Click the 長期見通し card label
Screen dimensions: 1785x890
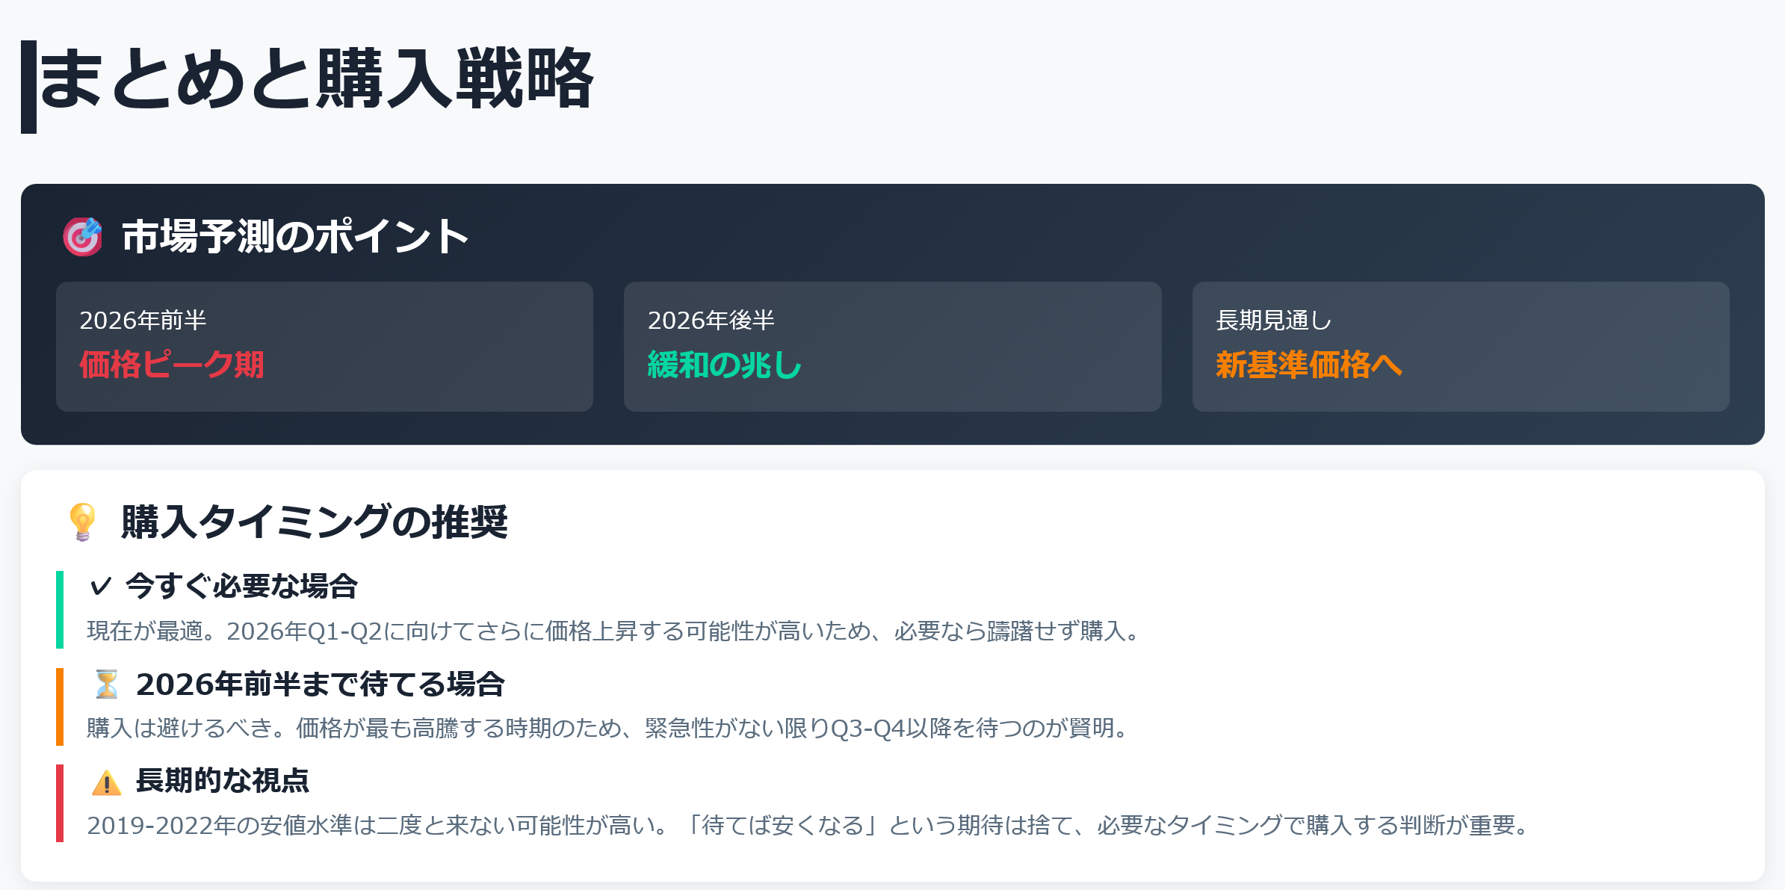click(1273, 321)
